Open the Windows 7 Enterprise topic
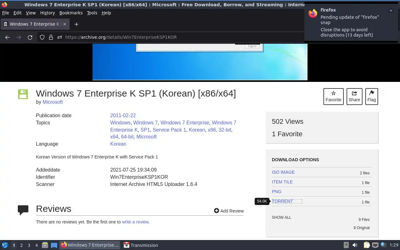Screen dimensions: 400x250 [x=185, y=122]
